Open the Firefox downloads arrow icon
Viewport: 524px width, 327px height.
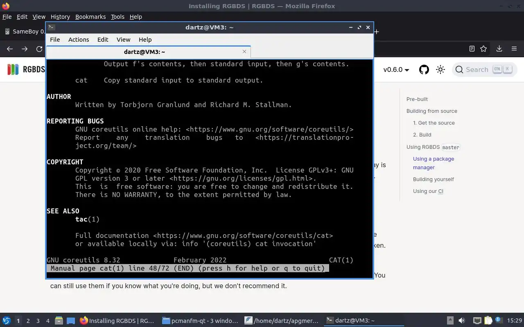click(x=499, y=49)
